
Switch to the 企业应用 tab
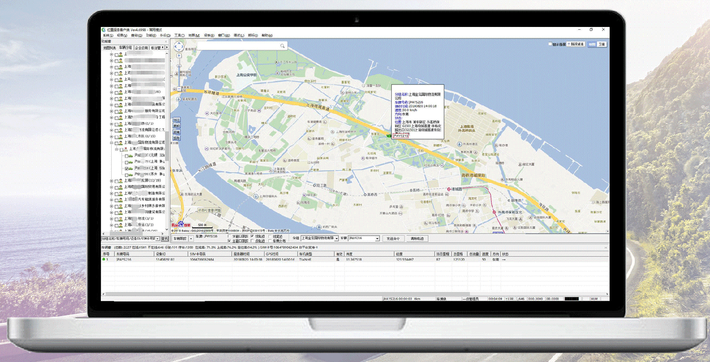[141, 48]
